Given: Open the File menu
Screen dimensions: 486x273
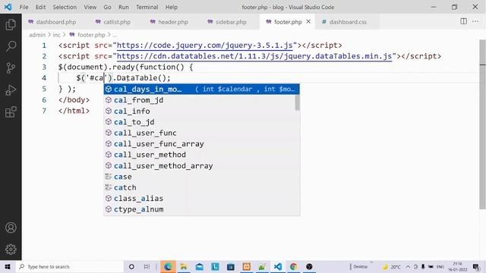Looking at the screenshot, I should click(x=24, y=7).
